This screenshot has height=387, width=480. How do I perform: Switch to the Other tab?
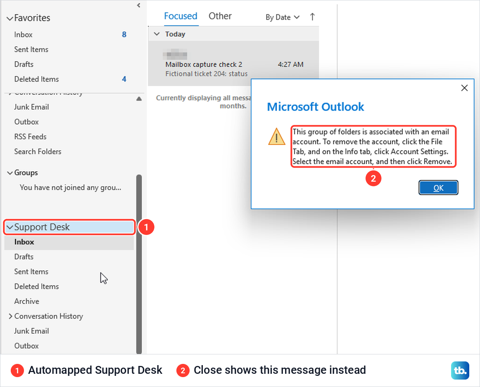tap(220, 16)
